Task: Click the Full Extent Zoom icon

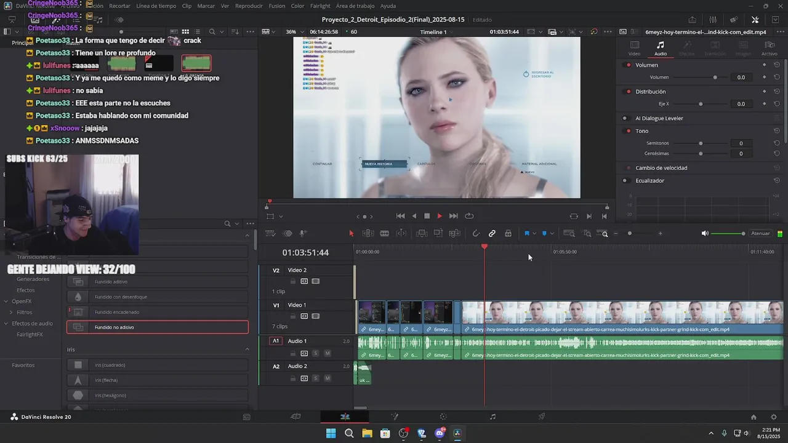Action: tap(569, 233)
